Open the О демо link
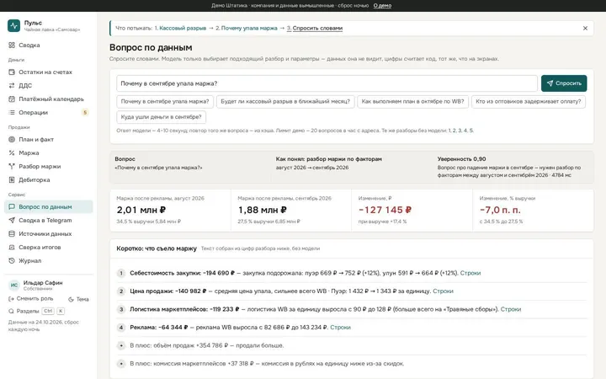 (x=382, y=5)
